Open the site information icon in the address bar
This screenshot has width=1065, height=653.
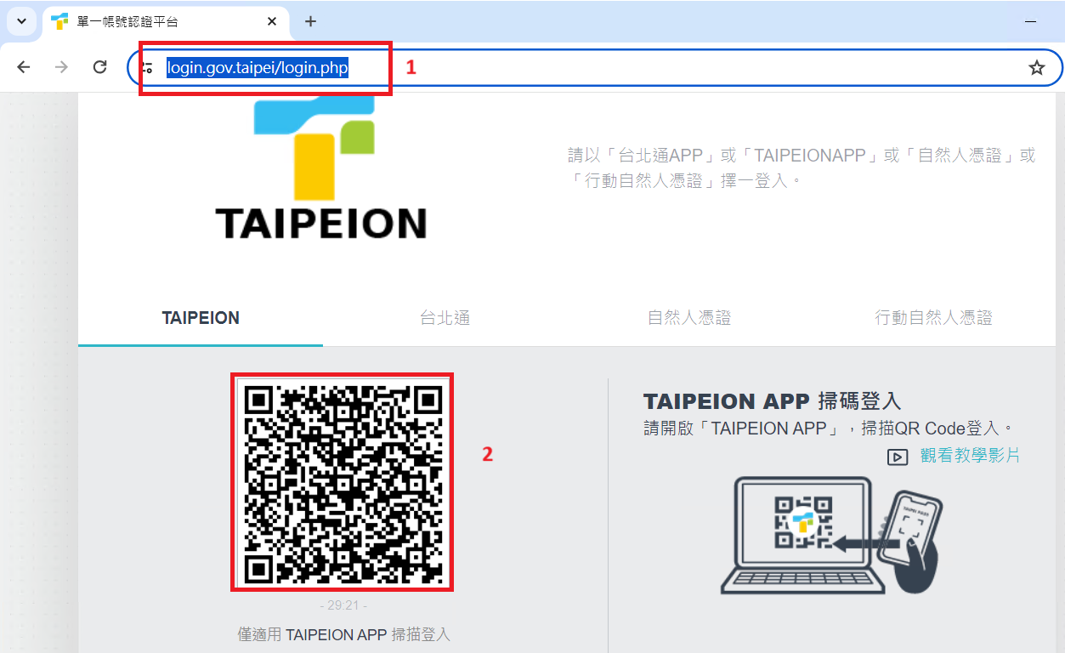pos(148,67)
